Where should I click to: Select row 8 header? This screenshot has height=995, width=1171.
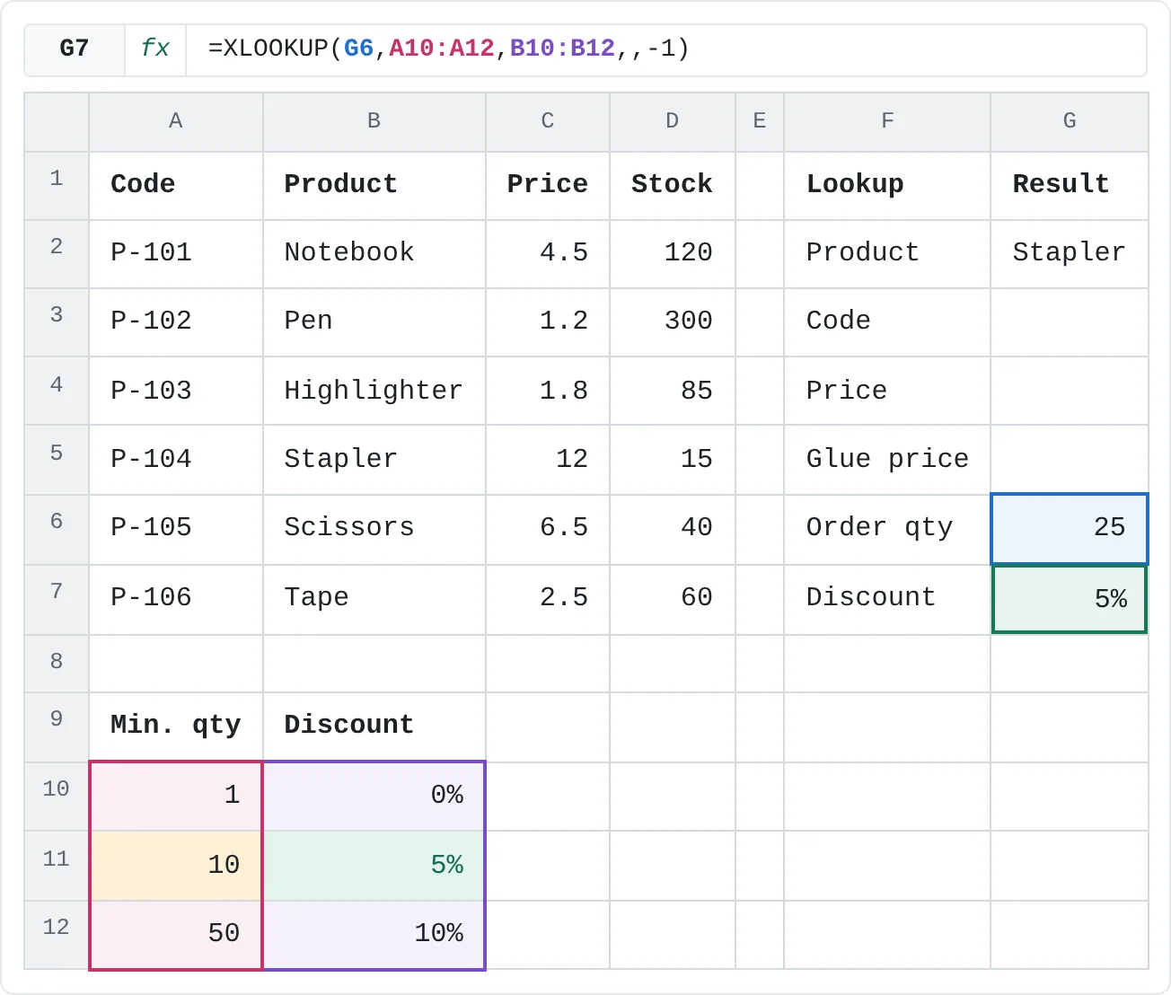57,664
